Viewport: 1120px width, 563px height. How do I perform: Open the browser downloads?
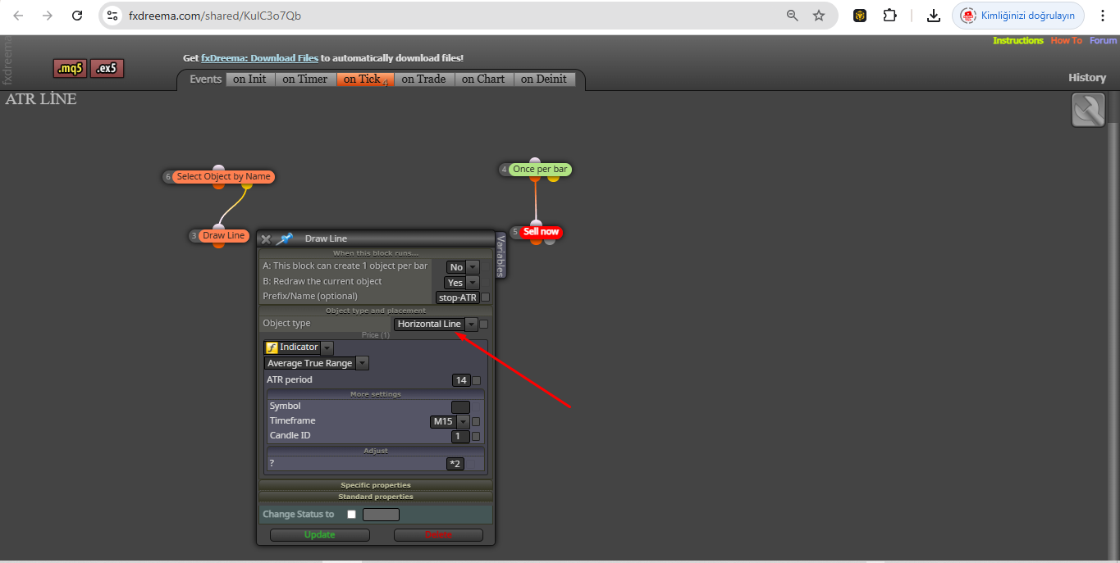point(934,16)
